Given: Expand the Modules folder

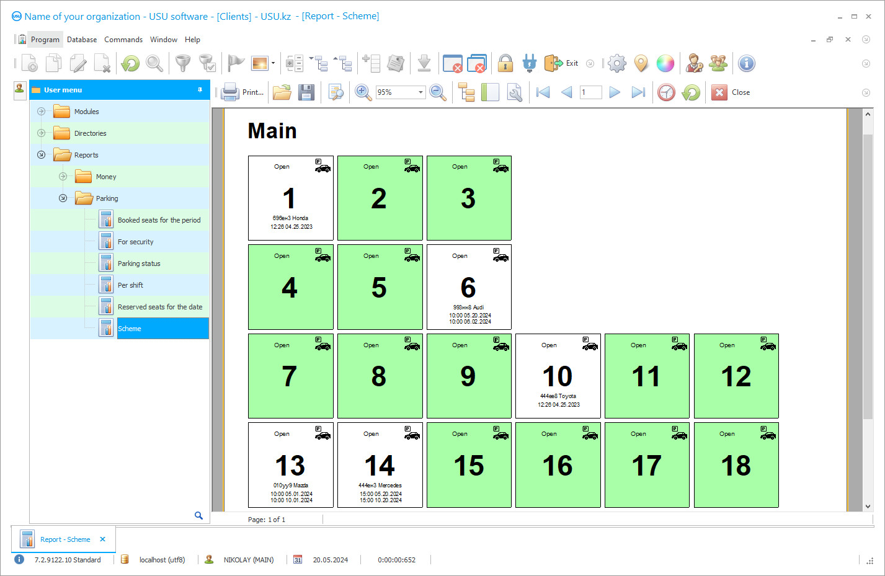Looking at the screenshot, I should (42, 112).
